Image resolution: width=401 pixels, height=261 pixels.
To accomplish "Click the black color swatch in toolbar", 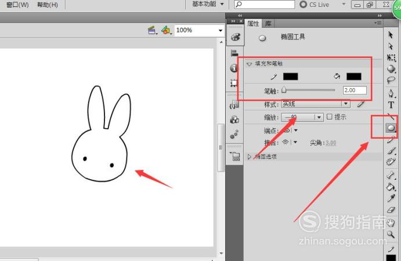I will click(391, 258).
